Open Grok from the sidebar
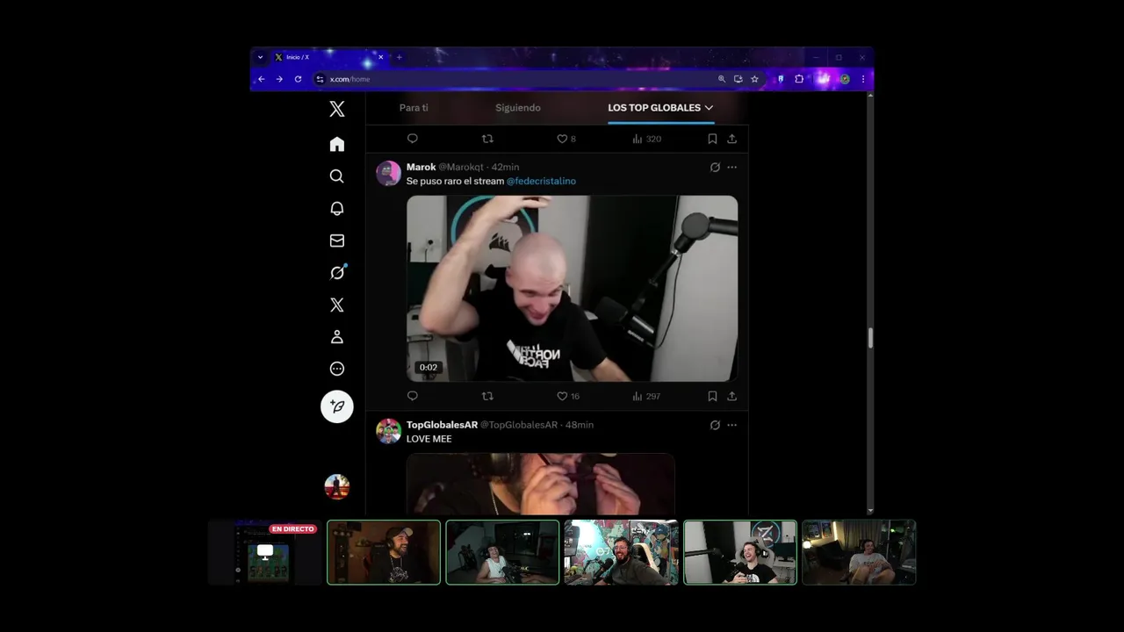The image size is (1124, 632). pos(337,272)
